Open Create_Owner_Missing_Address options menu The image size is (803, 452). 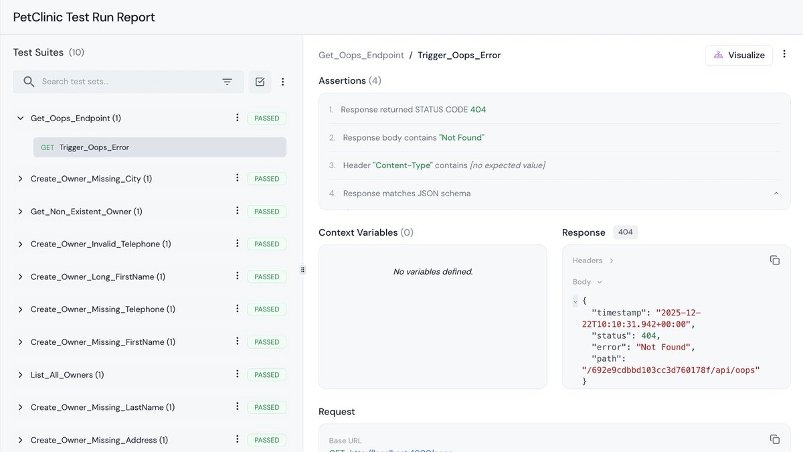coord(237,440)
